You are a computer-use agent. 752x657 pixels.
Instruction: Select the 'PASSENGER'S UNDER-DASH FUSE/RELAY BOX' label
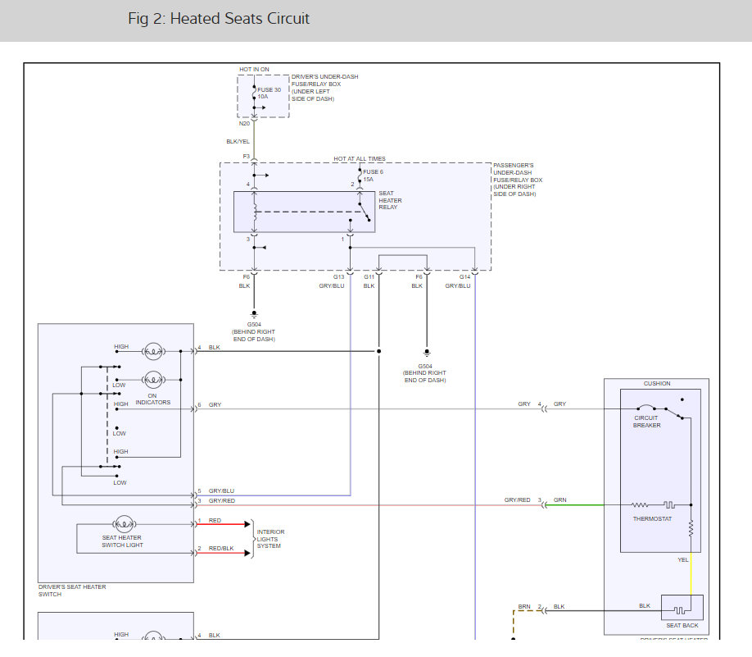(x=518, y=180)
